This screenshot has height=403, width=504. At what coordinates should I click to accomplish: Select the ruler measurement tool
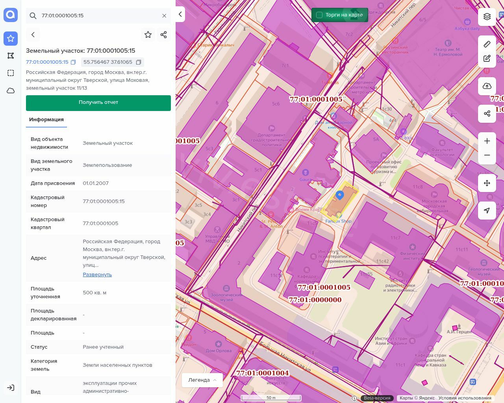487,44
